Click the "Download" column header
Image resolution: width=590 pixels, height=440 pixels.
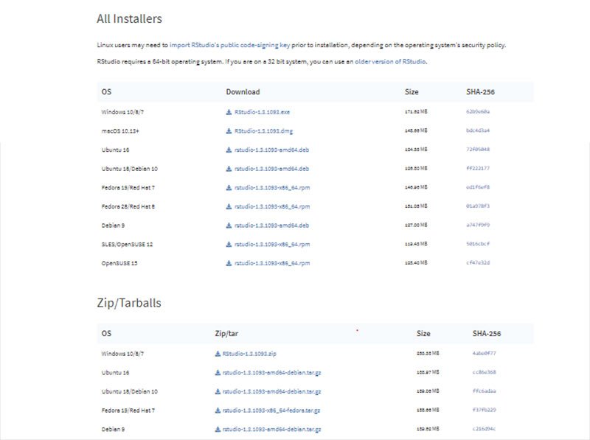point(243,92)
